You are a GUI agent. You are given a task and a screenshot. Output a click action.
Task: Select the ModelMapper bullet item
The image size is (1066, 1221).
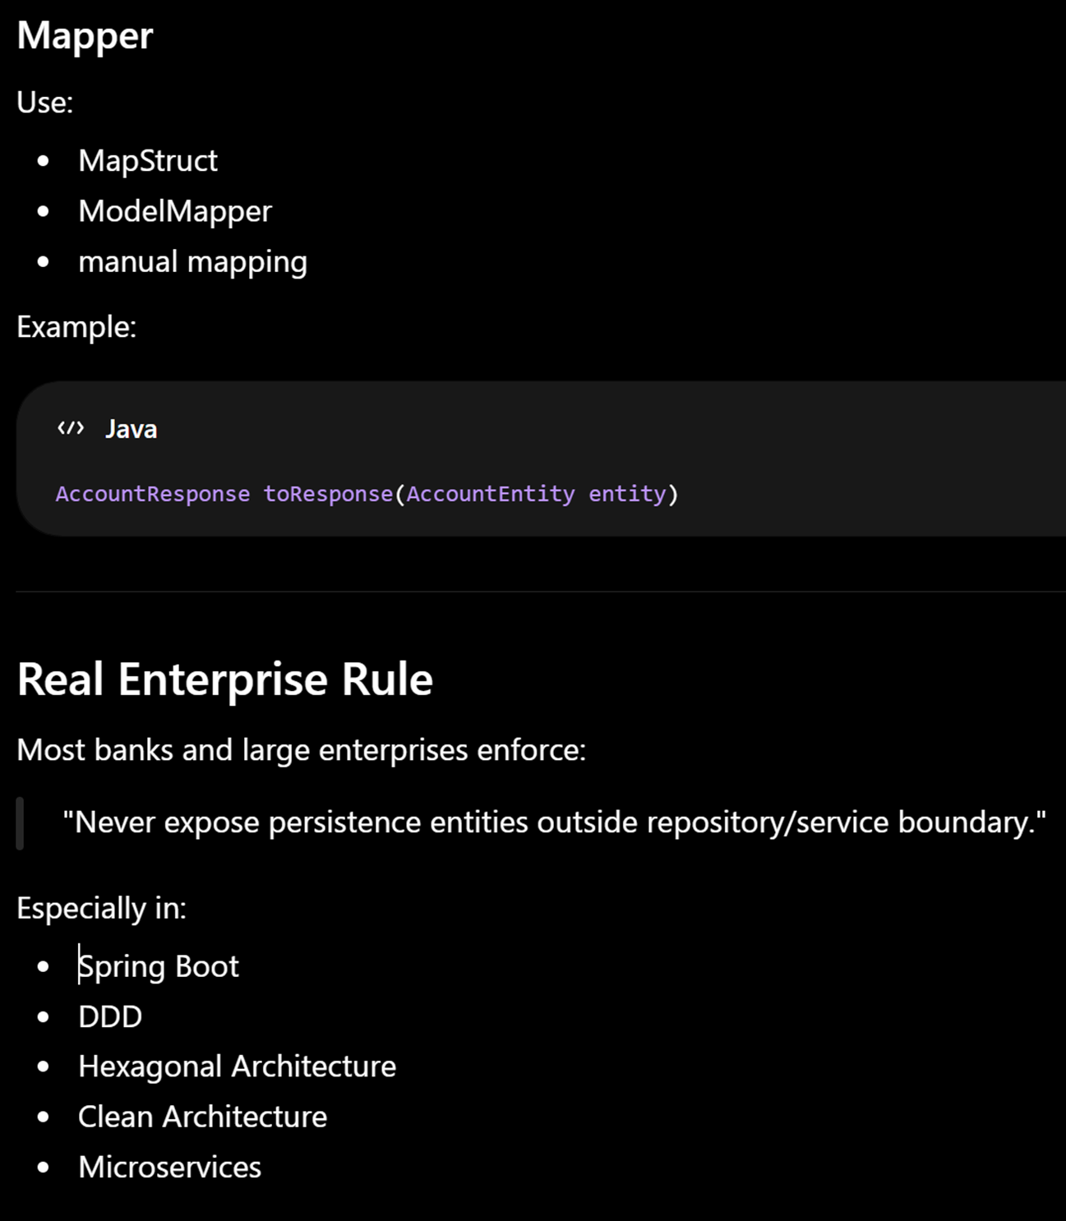tap(175, 211)
